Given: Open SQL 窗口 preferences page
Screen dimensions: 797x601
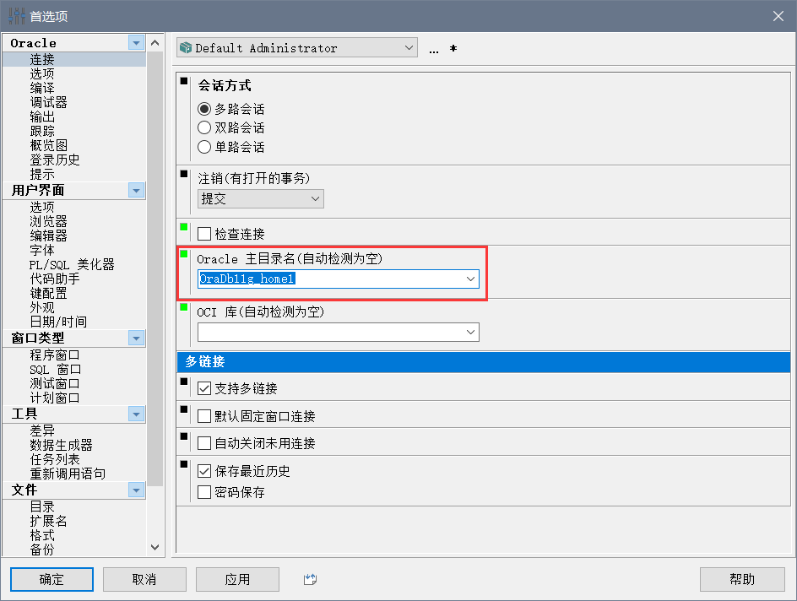Looking at the screenshot, I should click(x=55, y=370).
